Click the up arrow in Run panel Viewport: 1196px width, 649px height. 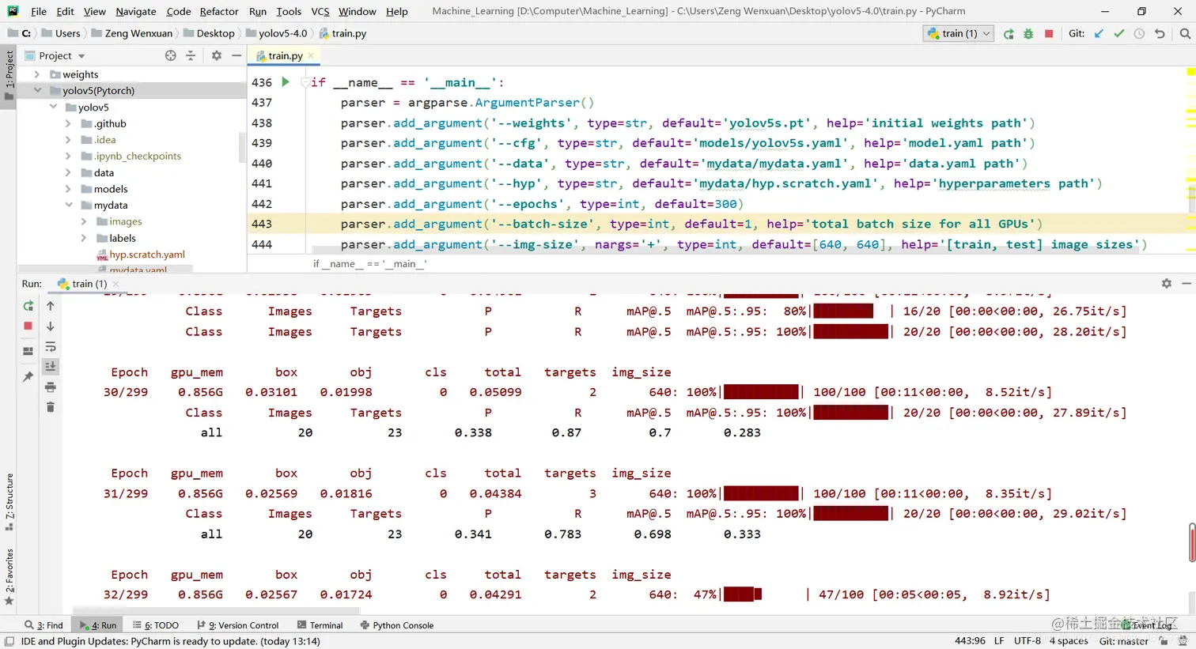51,306
